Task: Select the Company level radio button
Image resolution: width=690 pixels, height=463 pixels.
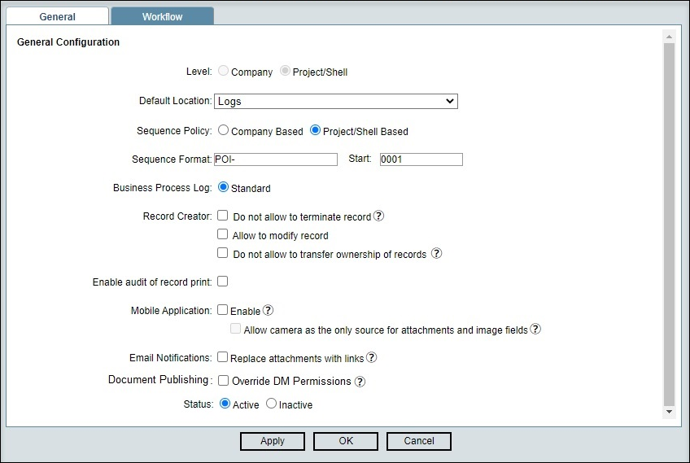Action: coord(224,71)
